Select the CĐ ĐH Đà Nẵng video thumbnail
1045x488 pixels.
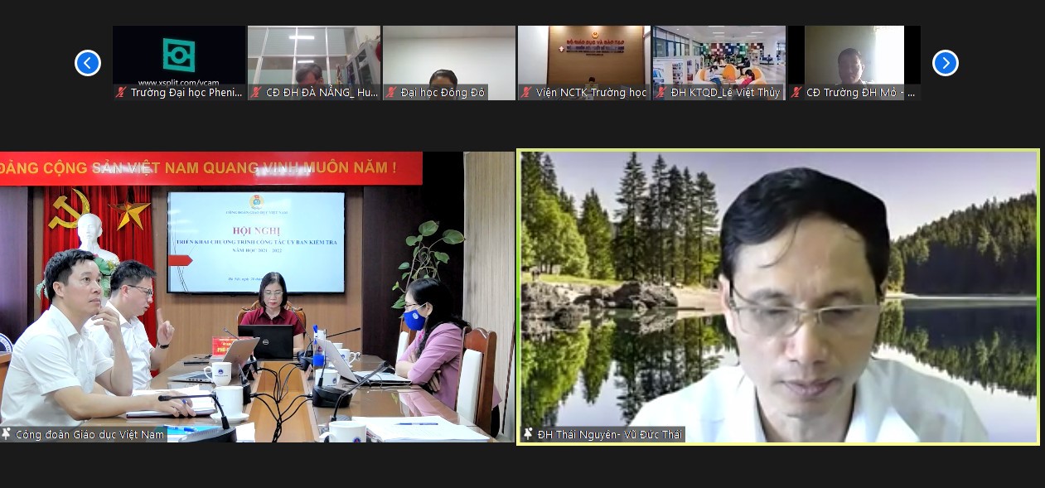(x=314, y=56)
